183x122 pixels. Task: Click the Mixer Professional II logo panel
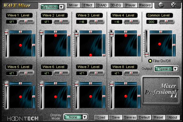(x=161, y=90)
